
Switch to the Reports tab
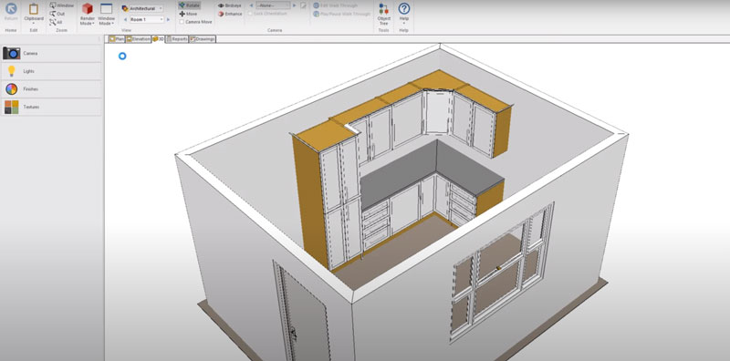pos(177,39)
